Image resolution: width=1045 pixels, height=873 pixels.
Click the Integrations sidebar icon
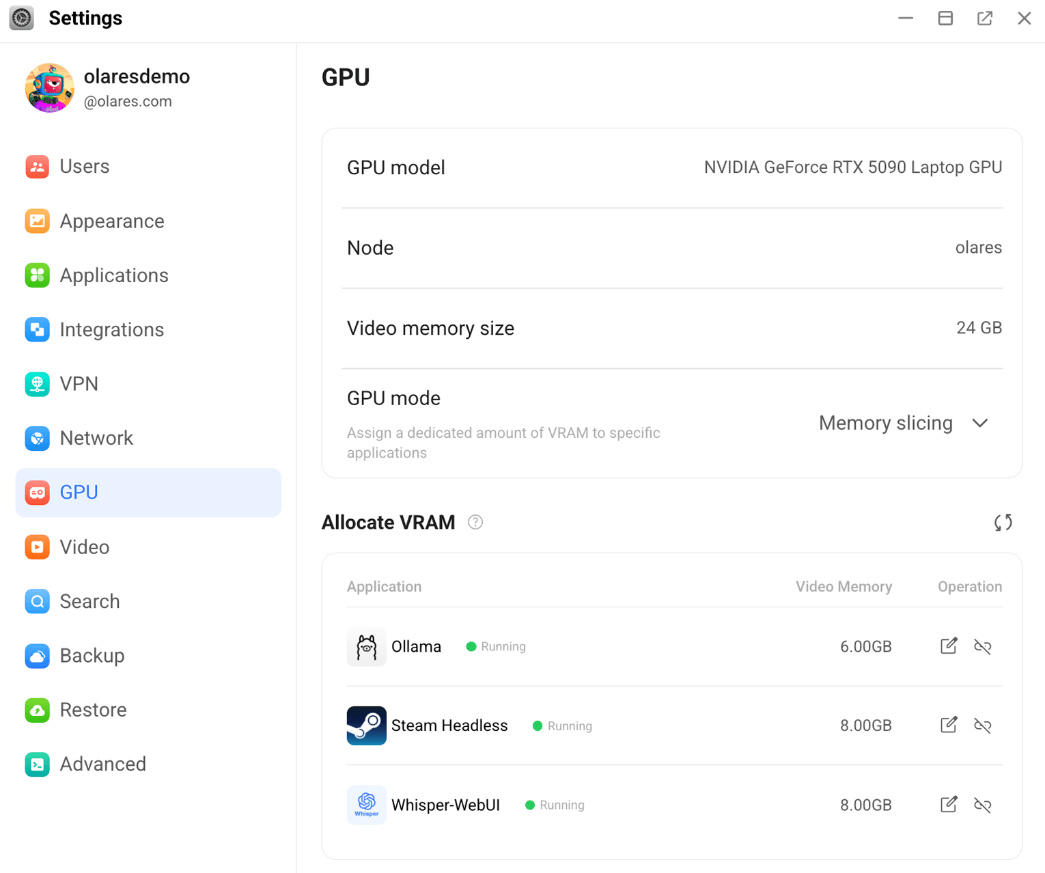(x=38, y=329)
